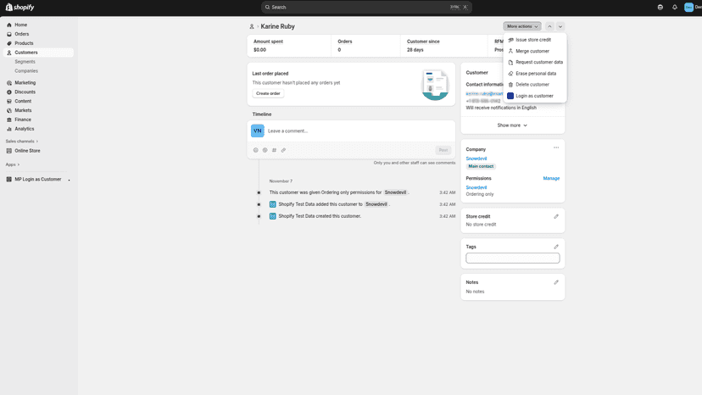This screenshot has width=702, height=395.
Task: Click the VN avatar in Timeline
Action: (x=258, y=131)
